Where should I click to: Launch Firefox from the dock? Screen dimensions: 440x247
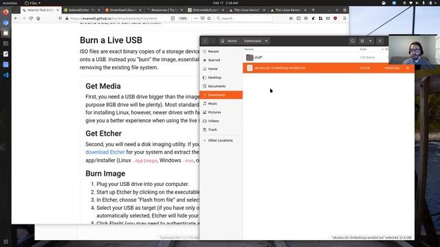pos(5,12)
